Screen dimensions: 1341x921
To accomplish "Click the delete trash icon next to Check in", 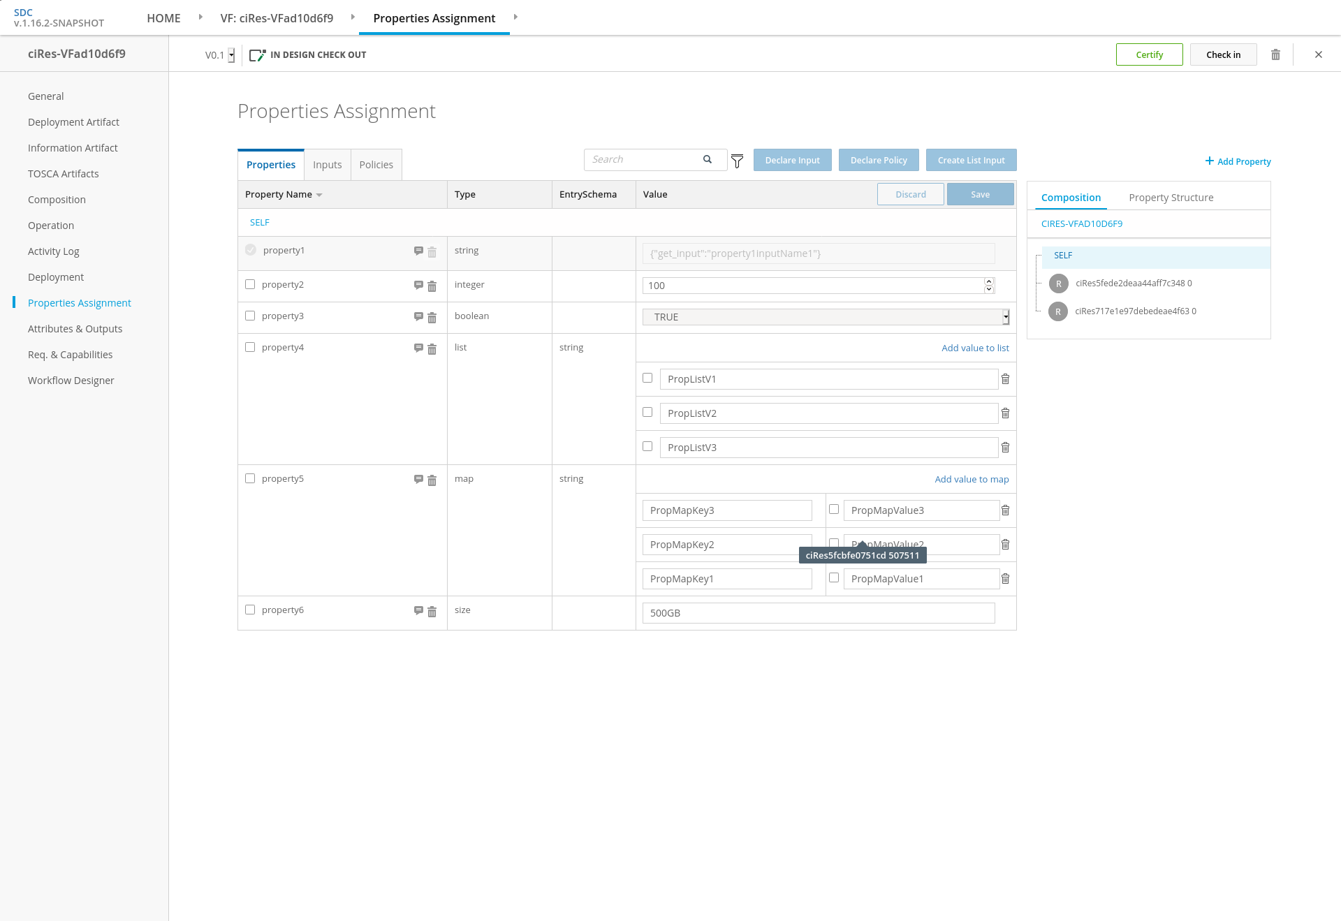I will (1275, 54).
